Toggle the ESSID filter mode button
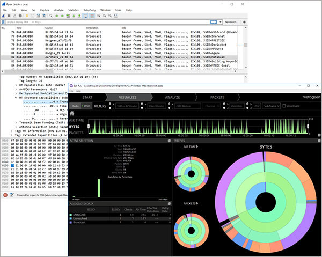The width and height of the screenshot is (322, 257). tap(87, 106)
